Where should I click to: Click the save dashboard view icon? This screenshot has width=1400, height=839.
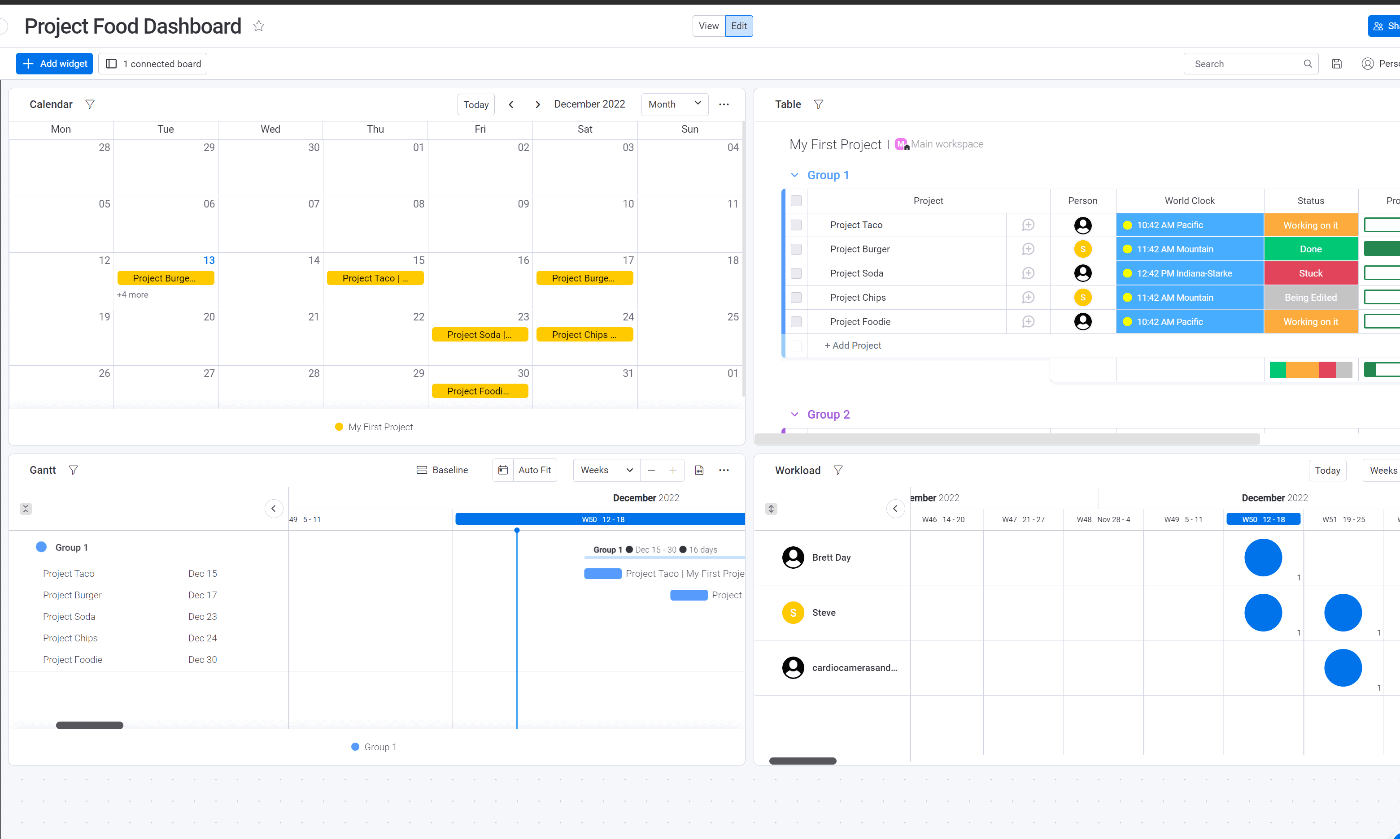[1337, 64]
